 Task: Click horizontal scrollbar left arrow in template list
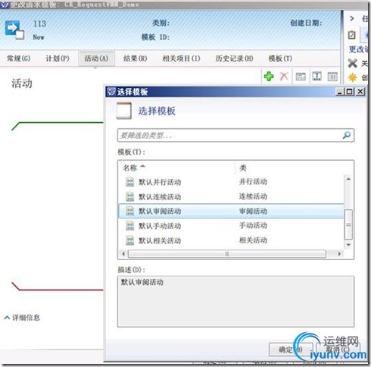pyautogui.click(x=123, y=253)
